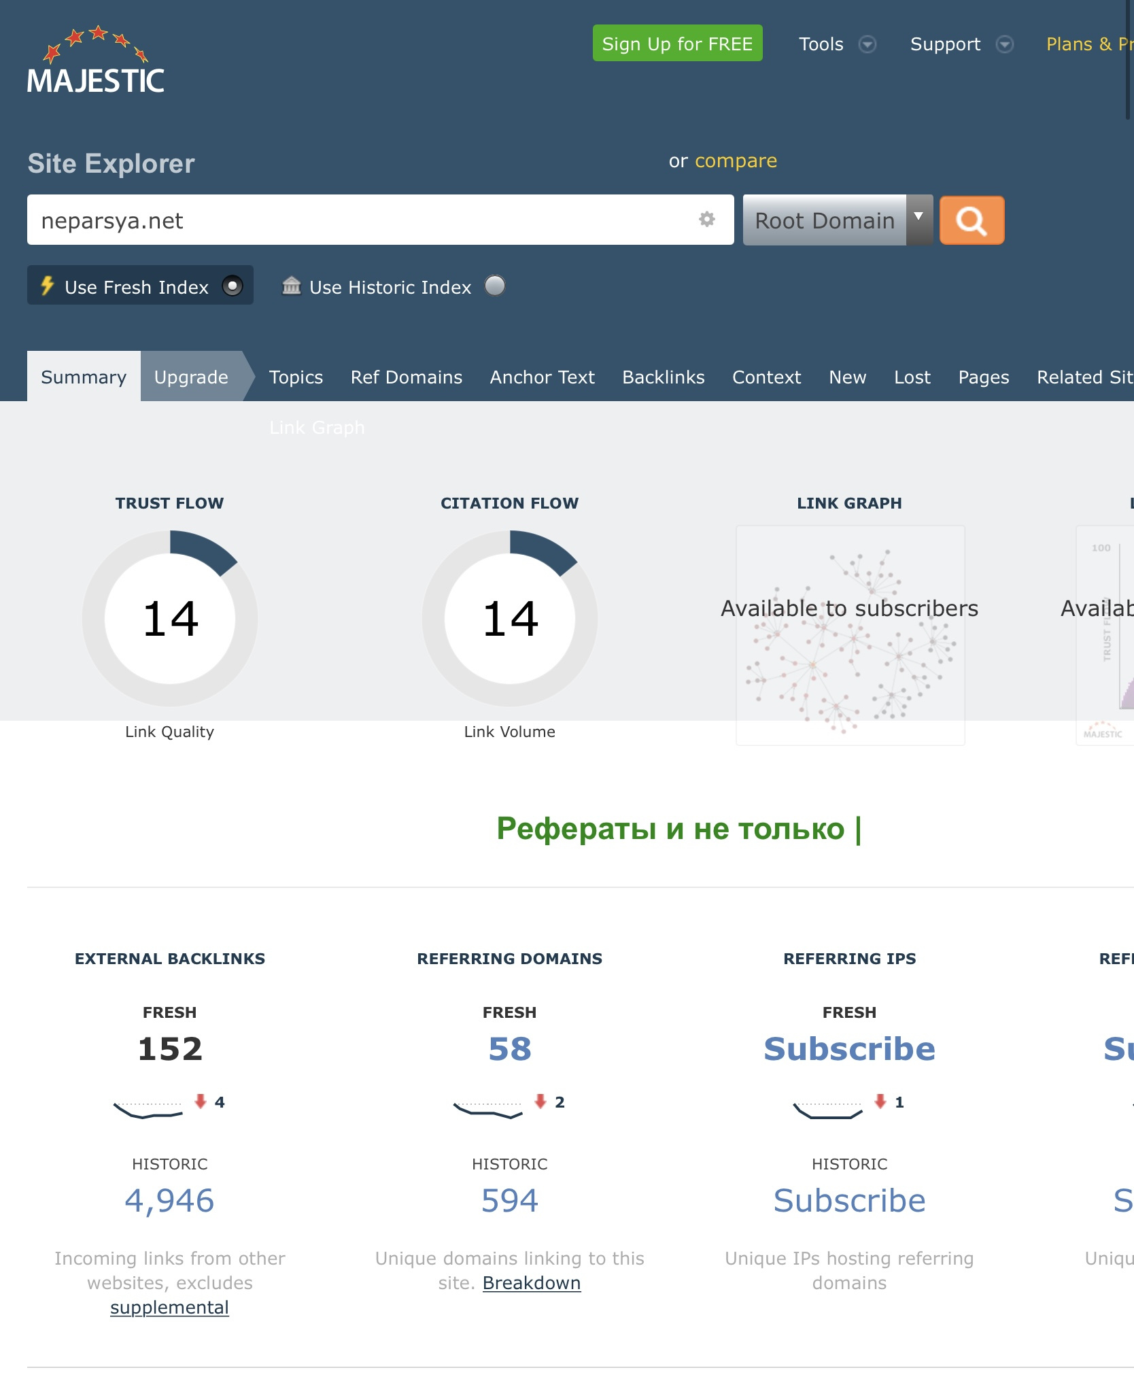This screenshot has height=1385, width=1134.
Task: Click the compare link
Action: [736, 160]
